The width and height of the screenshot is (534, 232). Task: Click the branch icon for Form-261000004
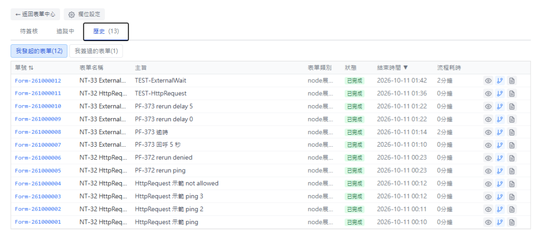(x=500, y=184)
